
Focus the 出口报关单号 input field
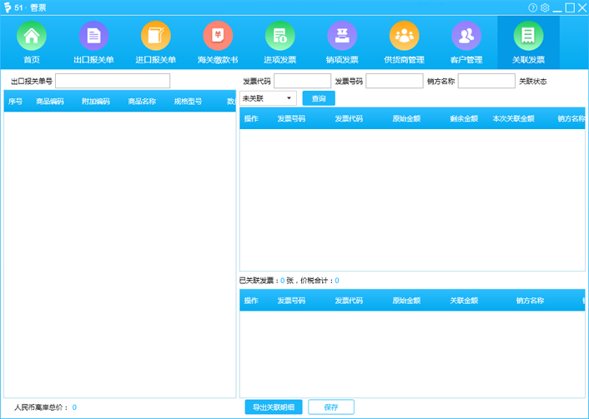click(x=113, y=81)
